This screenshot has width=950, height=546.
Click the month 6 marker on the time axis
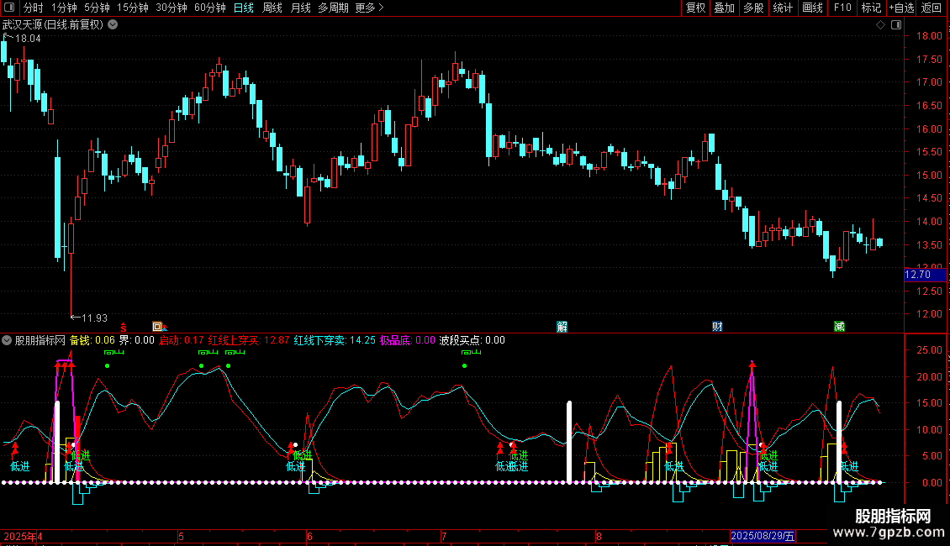[x=309, y=536]
